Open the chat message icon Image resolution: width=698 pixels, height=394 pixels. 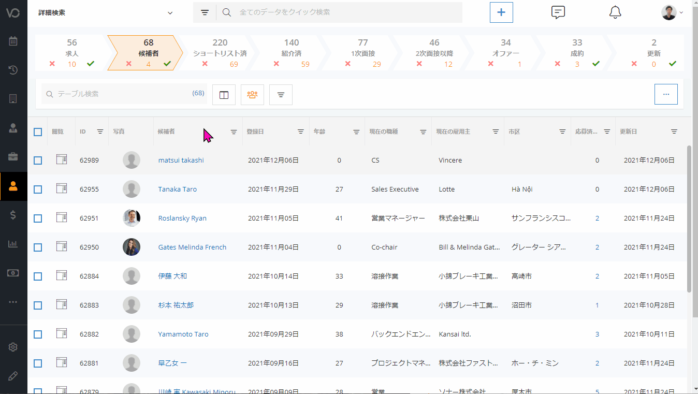point(558,12)
